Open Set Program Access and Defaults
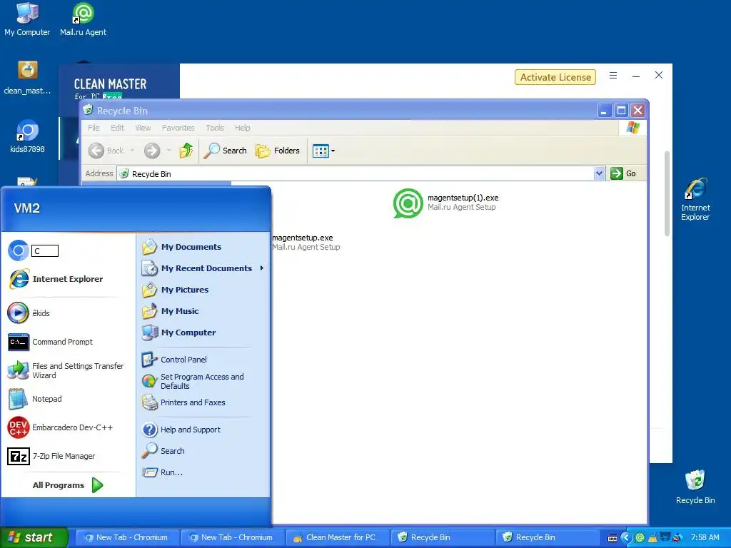This screenshot has height=548, width=731. coord(193,381)
